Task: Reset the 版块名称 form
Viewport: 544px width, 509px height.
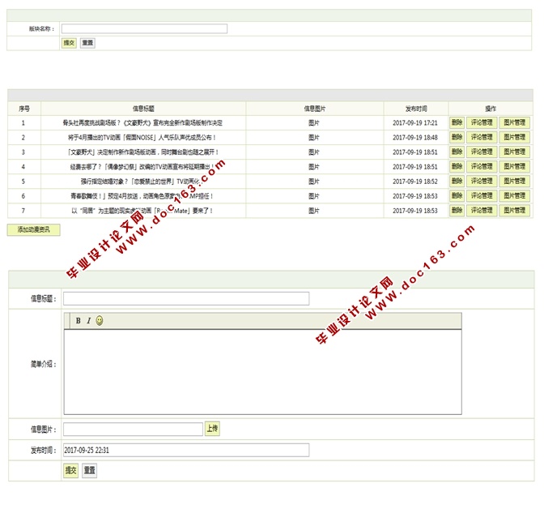Action: (x=87, y=43)
